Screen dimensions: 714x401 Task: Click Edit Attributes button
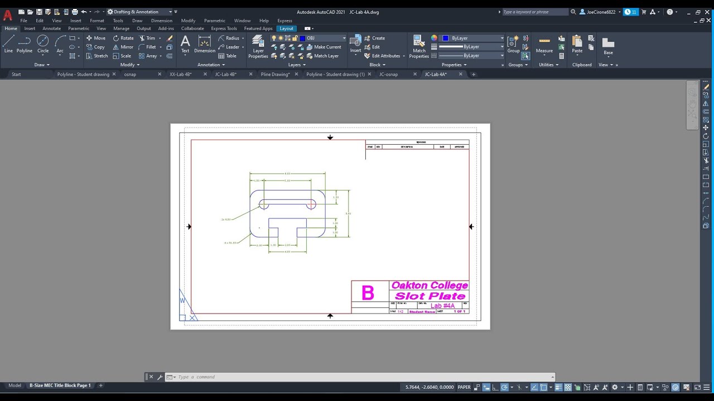(384, 56)
